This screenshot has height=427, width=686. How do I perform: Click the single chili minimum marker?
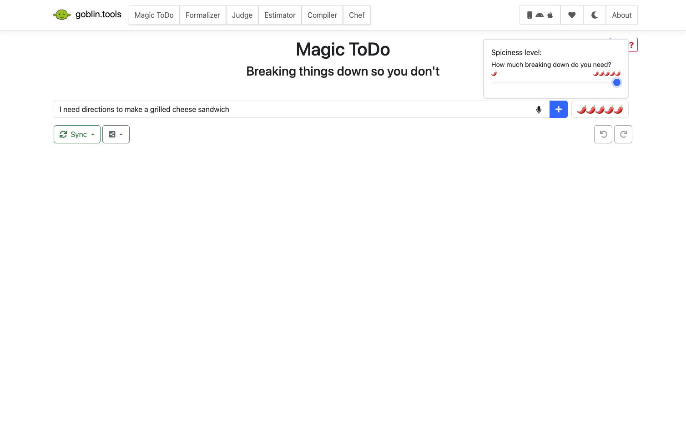[494, 73]
